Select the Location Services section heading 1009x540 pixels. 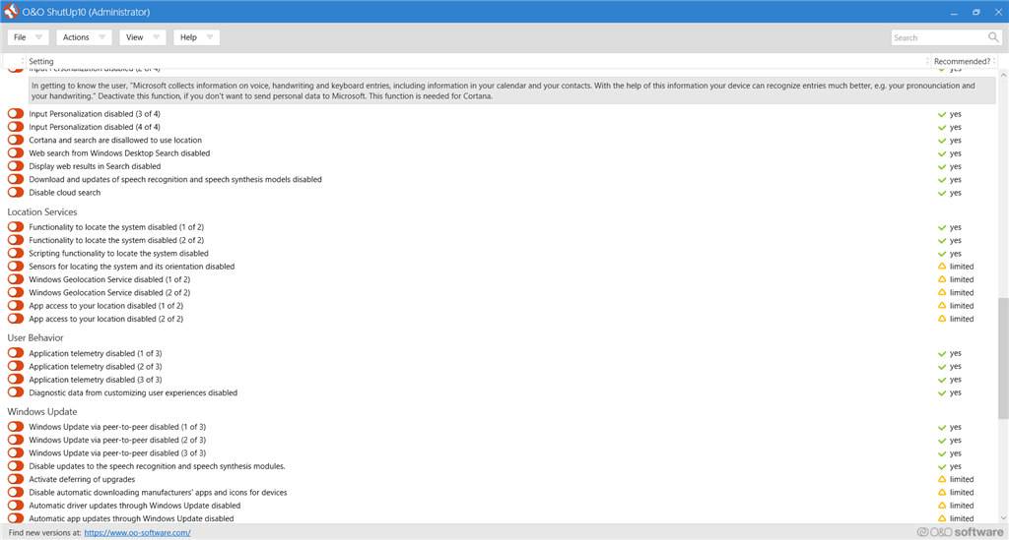click(x=41, y=211)
